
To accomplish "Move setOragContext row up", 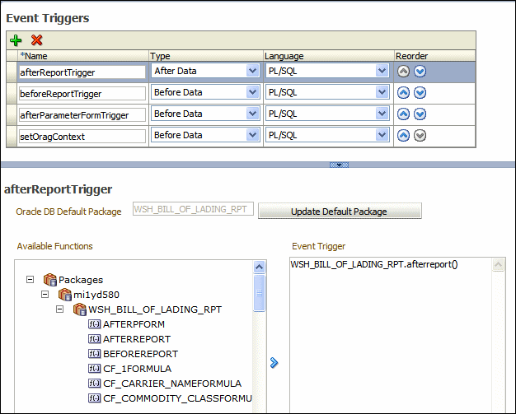I will click(x=403, y=135).
